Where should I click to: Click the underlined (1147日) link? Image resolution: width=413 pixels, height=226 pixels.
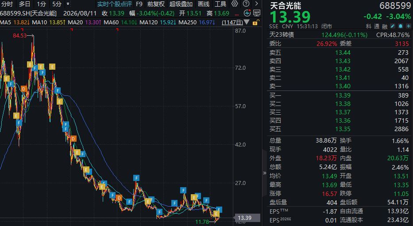click(x=232, y=23)
